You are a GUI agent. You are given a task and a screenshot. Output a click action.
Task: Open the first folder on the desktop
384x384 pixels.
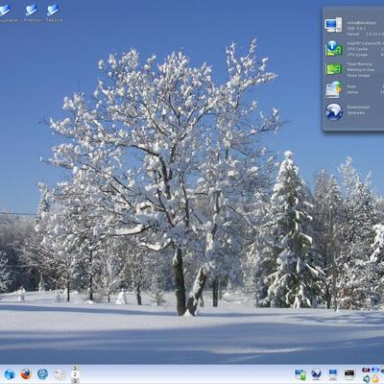point(6,11)
